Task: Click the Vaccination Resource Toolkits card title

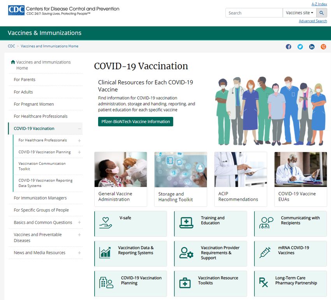Action: (218, 281)
